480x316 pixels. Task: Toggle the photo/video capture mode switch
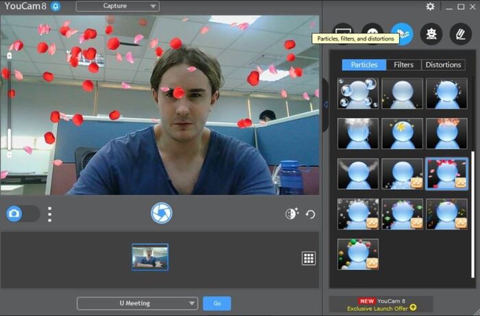[x=22, y=214]
